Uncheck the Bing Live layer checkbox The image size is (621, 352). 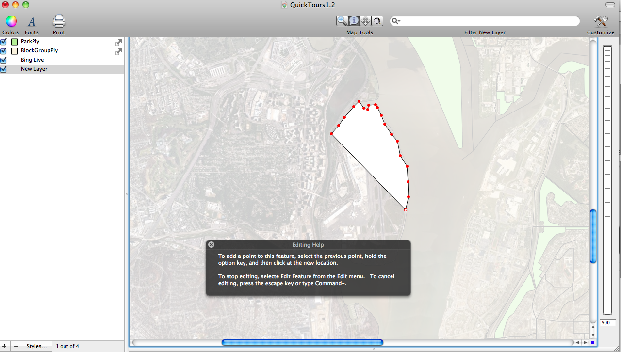coord(4,60)
